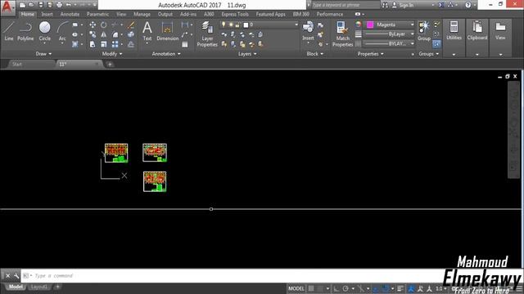524x294 pixels.
Task: Toggle group selection on/off highlighted icon
Action: tap(436, 44)
